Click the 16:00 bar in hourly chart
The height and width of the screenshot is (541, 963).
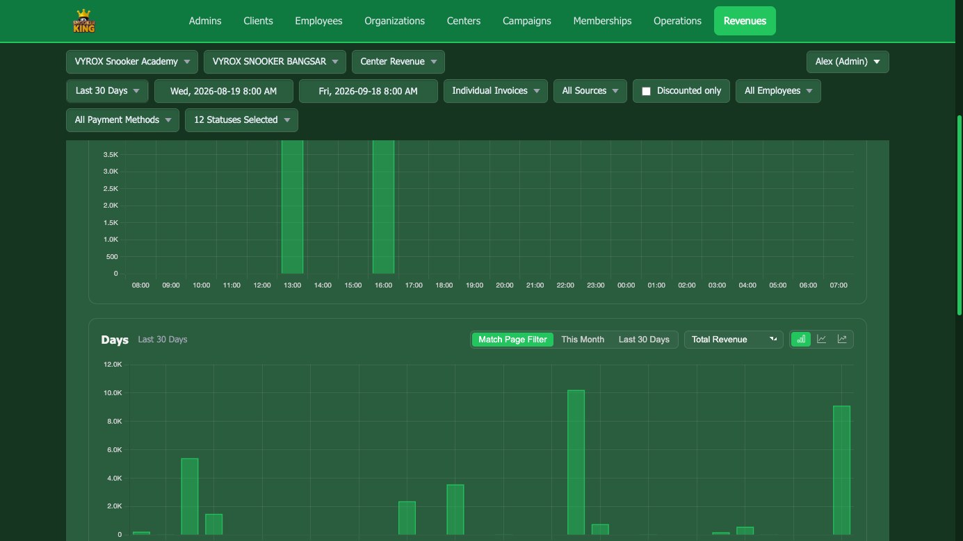383,207
